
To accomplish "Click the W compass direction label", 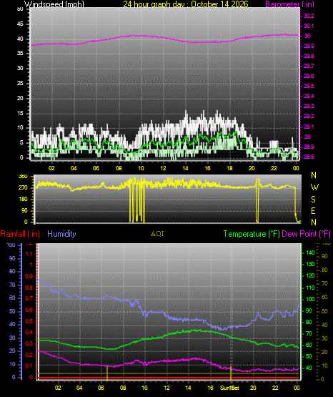I will tap(314, 187).
